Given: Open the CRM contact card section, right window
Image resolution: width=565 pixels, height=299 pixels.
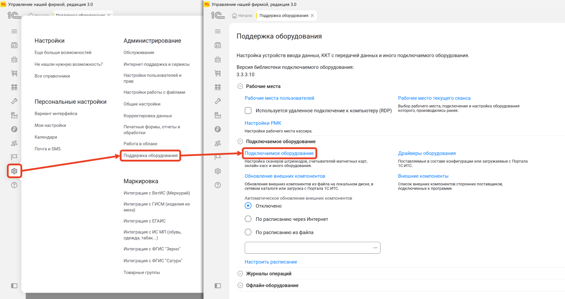Looking at the screenshot, I should (218, 45).
